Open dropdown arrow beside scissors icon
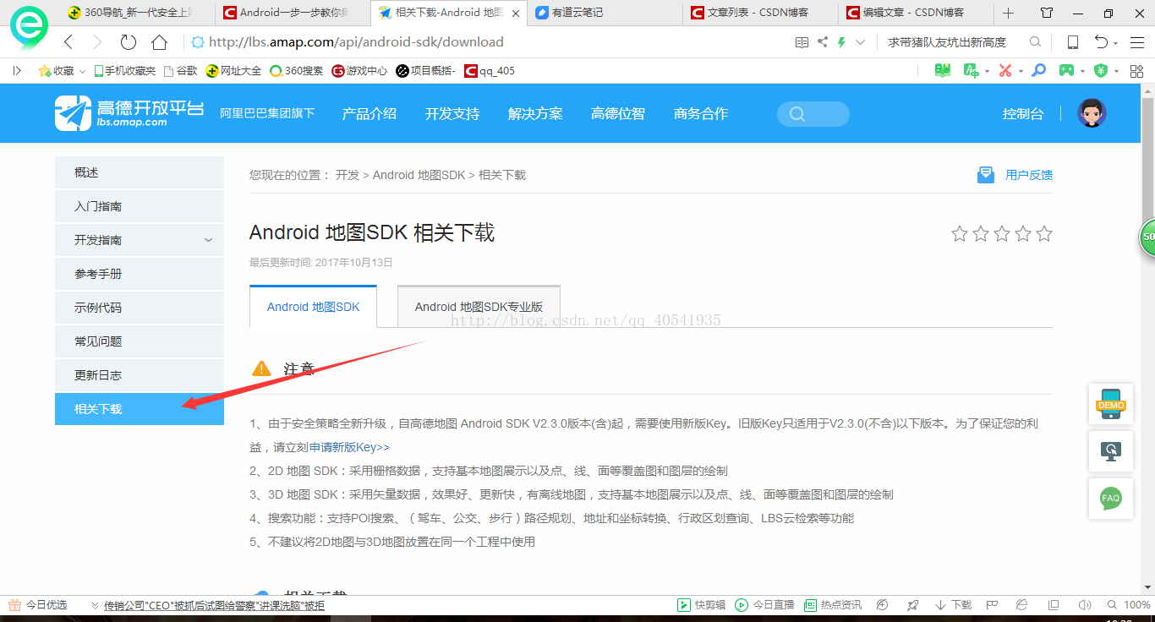This screenshot has width=1155, height=622. point(1021,72)
